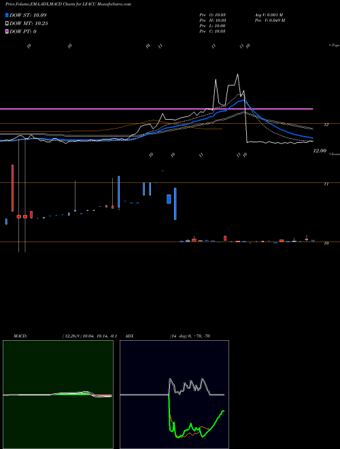Click the 'ADX' panel label
Viewport: 340px width, 449px height.
point(129,336)
